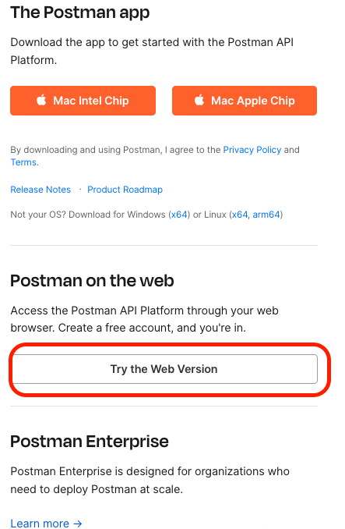345x529 pixels.
Task: Click the 'designed for organizations' Enterprise description
Action: point(150,480)
